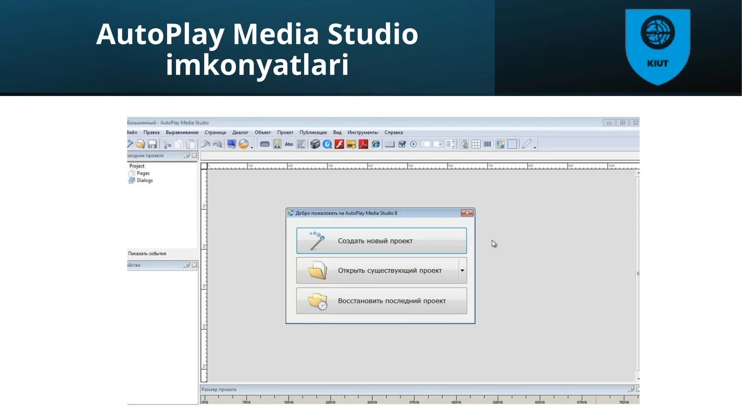The width and height of the screenshot is (742, 417).
Task: Open the Публикация menu
Action: coord(313,132)
